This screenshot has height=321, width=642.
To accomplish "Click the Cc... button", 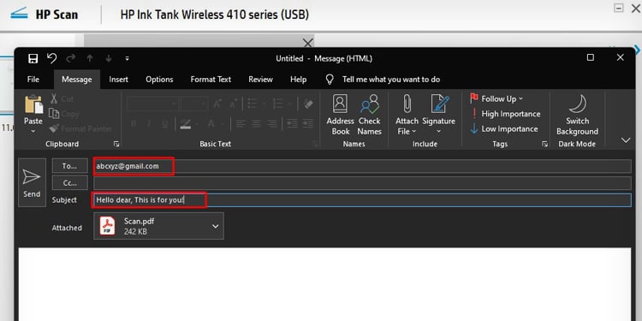I will coord(69,183).
